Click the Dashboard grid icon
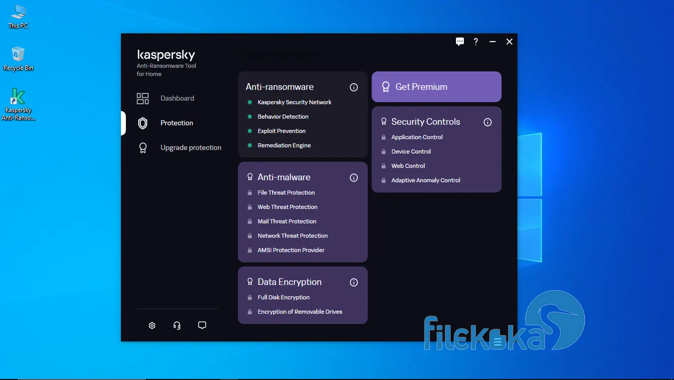Viewport: 674px width, 380px height. (x=143, y=98)
